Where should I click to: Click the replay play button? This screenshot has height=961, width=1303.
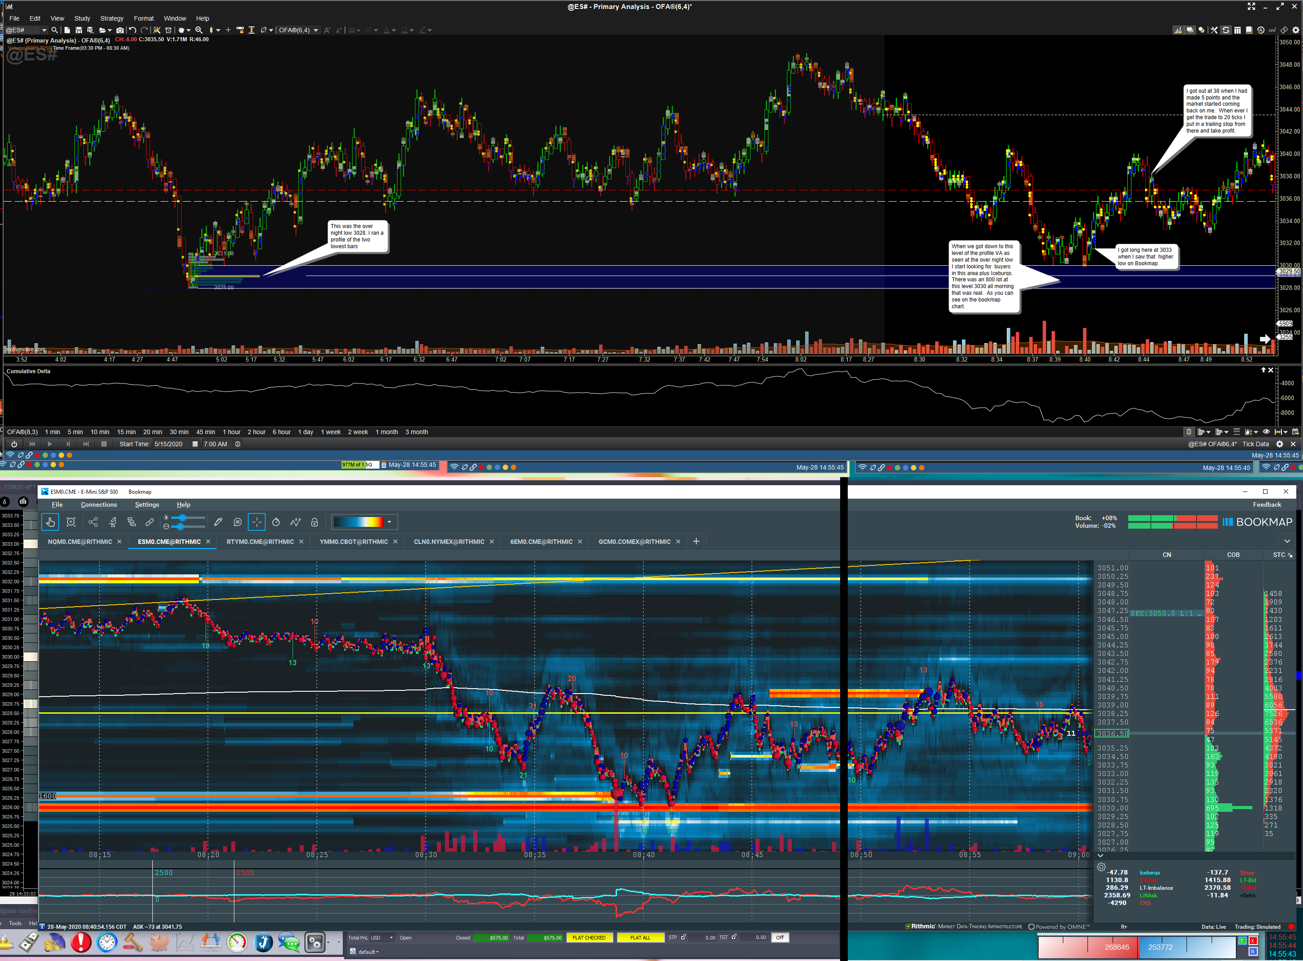[50, 444]
